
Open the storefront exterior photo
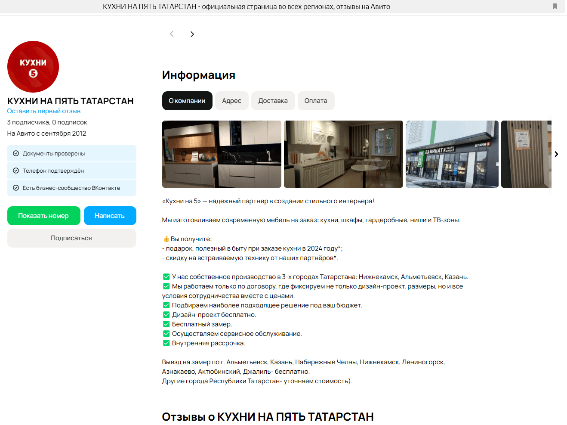click(x=452, y=154)
